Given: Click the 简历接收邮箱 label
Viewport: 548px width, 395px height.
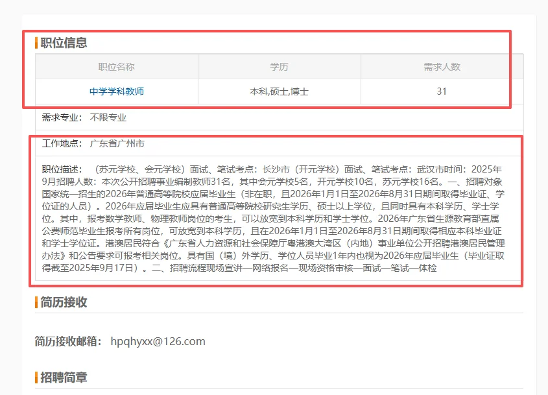Looking at the screenshot, I should click(68, 342).
